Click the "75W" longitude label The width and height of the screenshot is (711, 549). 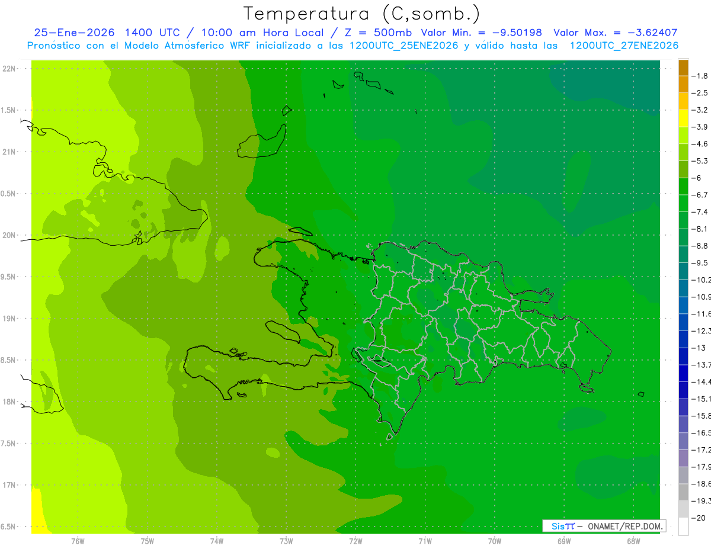click(148, 540)
